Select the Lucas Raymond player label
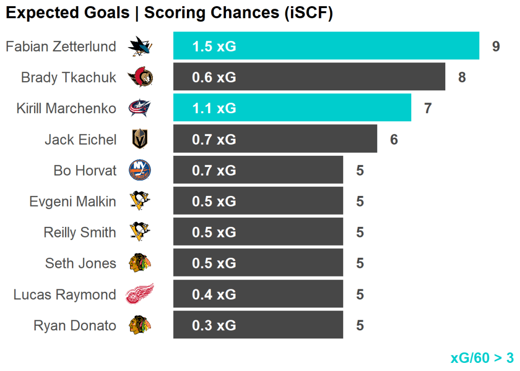Image resolution: width=520 pixels, height=371 pixels. click(x=65, y=295)
